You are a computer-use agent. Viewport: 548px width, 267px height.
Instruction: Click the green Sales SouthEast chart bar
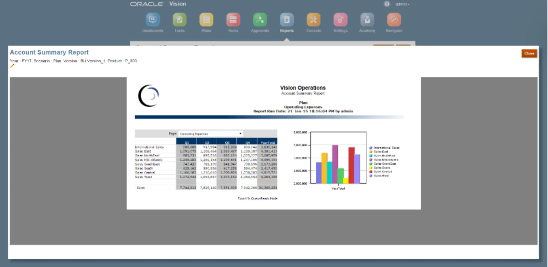click(341, 176)
